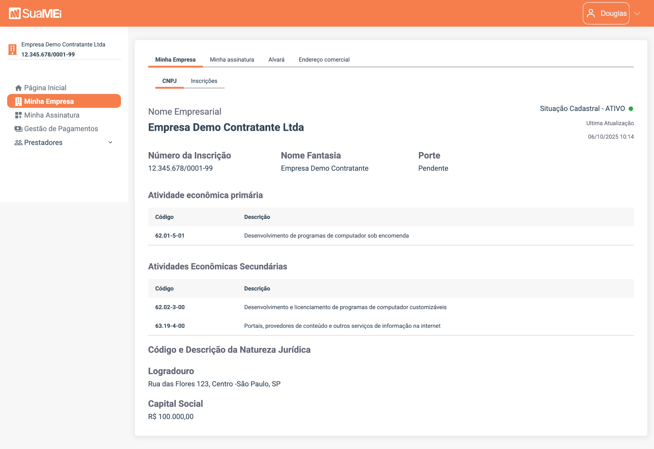This screenshot has width=654, height=449.
Task: Click the Gestão de Pagamentos money icon
Action: coord(18,129)
